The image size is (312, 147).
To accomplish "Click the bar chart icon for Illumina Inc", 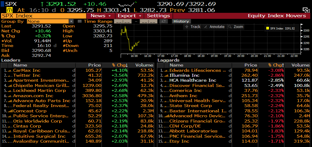I will point(167,76).
